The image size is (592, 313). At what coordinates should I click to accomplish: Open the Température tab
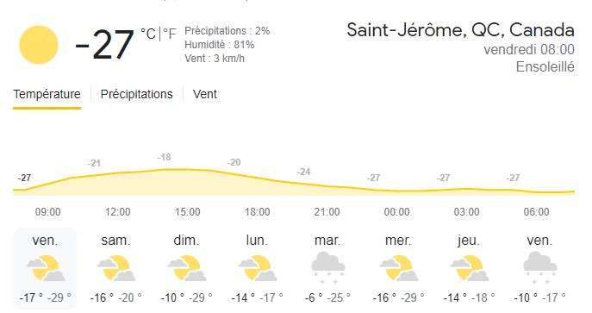47,94
